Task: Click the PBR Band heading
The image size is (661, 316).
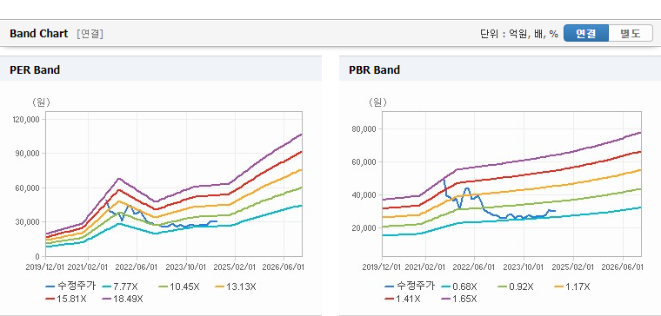Action: [x=374, y=69]
